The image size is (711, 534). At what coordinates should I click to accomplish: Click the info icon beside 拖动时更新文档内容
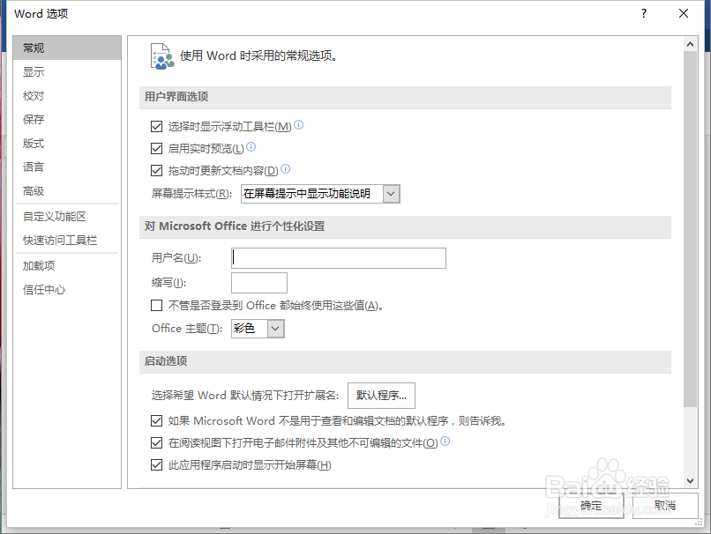[x=285, y=169]
